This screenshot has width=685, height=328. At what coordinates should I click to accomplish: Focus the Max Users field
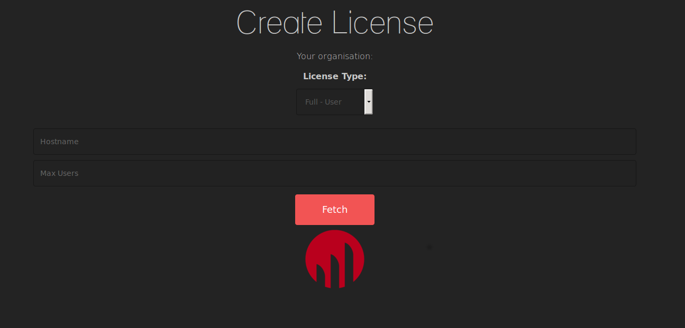tap(334, 173)
